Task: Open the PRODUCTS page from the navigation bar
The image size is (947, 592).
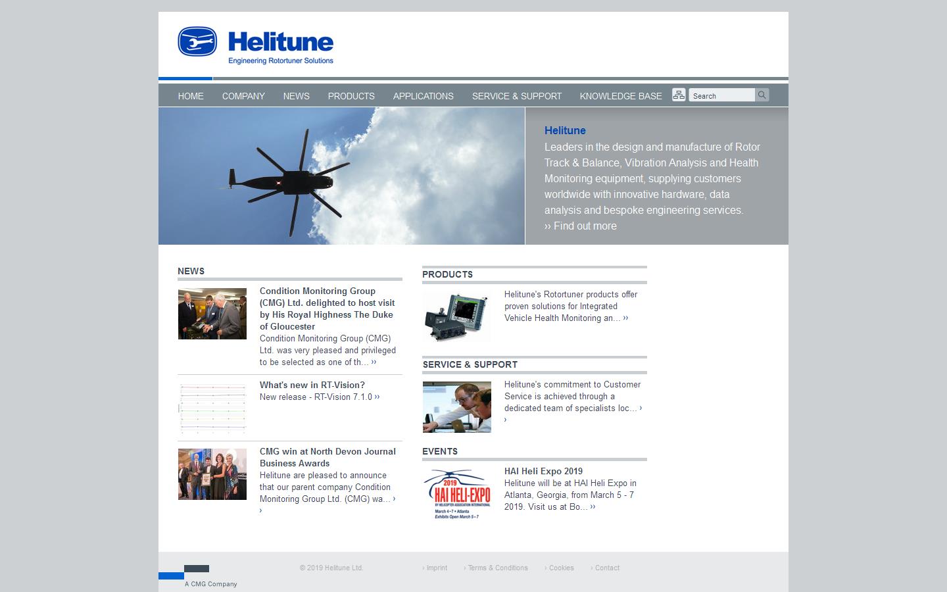Action: coord(351,96)
